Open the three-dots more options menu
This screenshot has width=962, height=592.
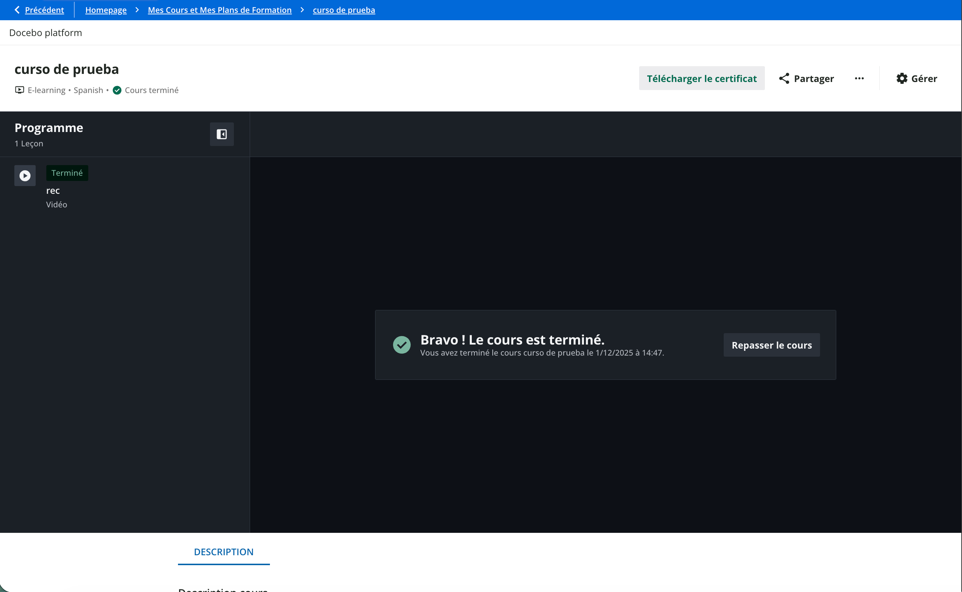pyautogui.click(x=859, y=78)
